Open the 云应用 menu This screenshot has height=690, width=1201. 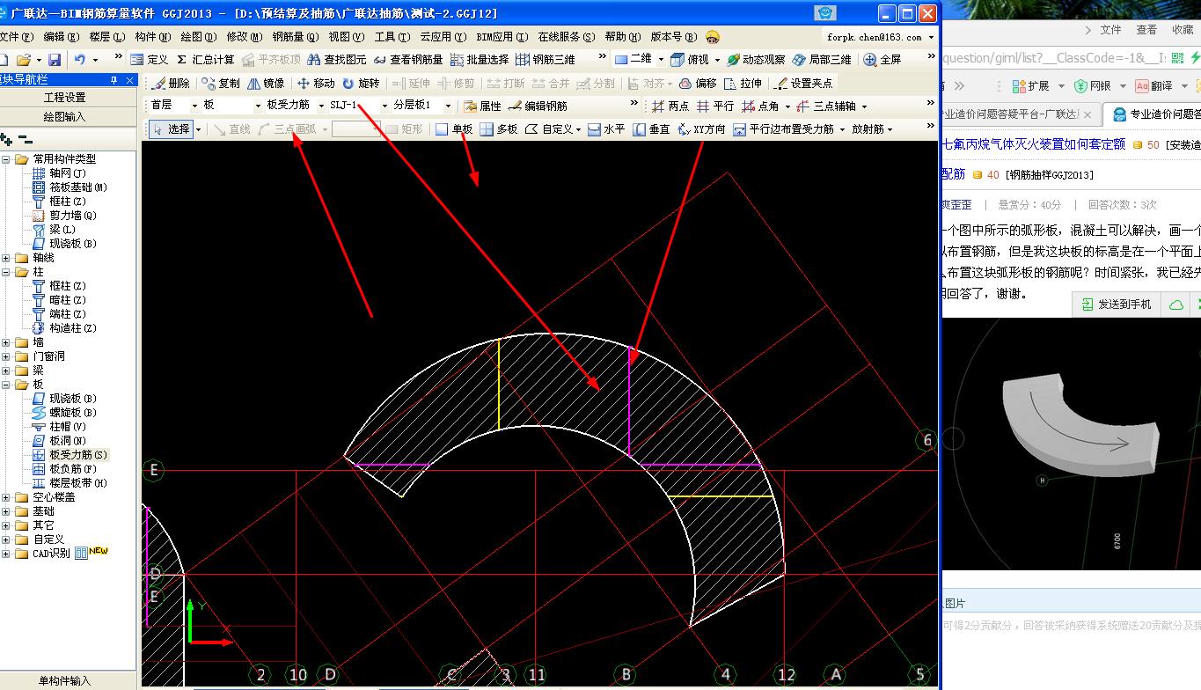coord(443,37)
